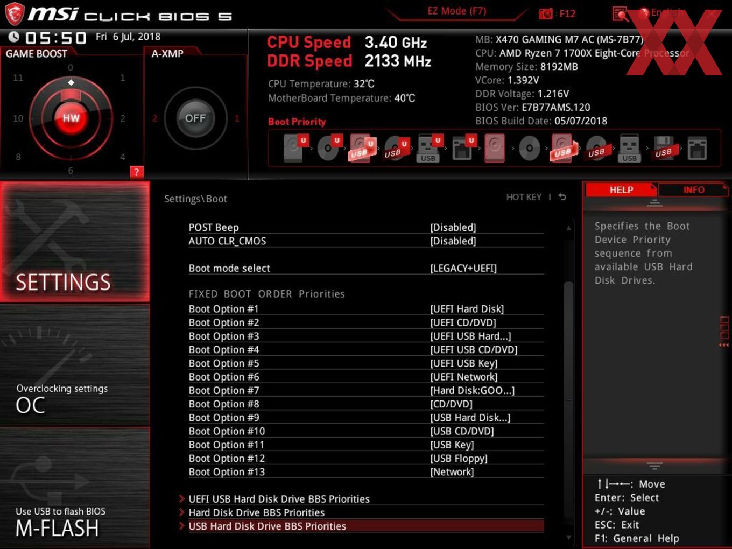Screen dimensions: 732x549
Task: Open Game Boost question mark help
Action: coord(136,172)
